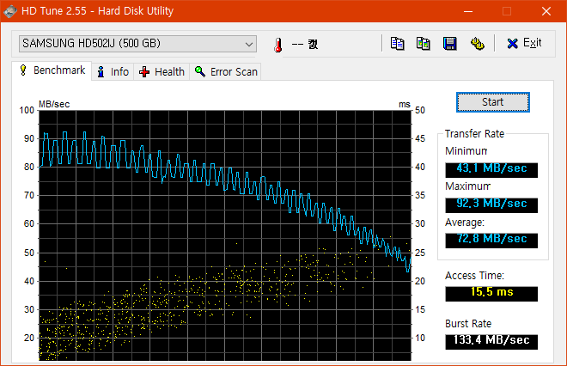Click the Burst Rate label

click(x=468, y=324)
